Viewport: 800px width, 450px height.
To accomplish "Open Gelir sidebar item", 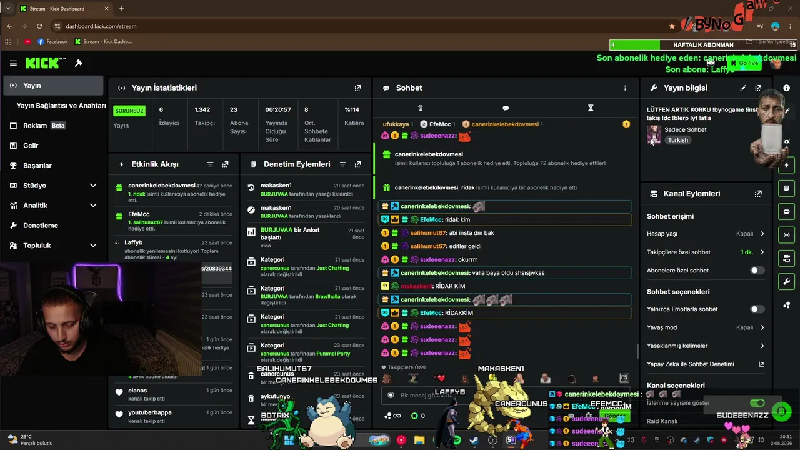I will (x=52, y=146).
